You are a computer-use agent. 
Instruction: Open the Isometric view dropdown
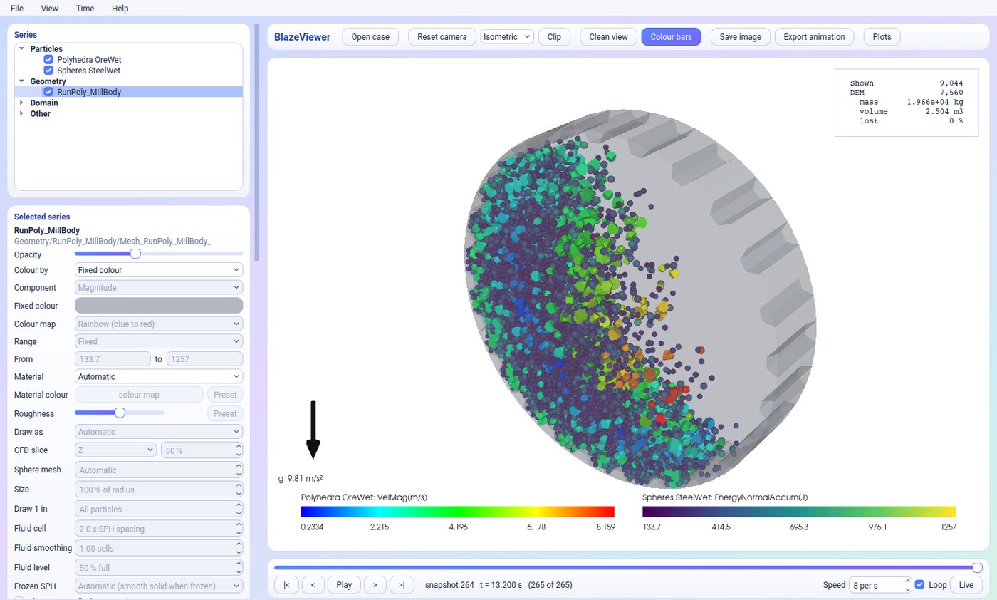507,37
